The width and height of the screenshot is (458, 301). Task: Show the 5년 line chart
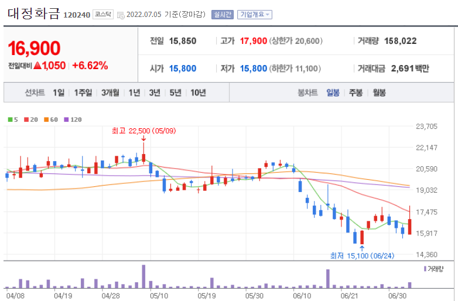point(175,93)
